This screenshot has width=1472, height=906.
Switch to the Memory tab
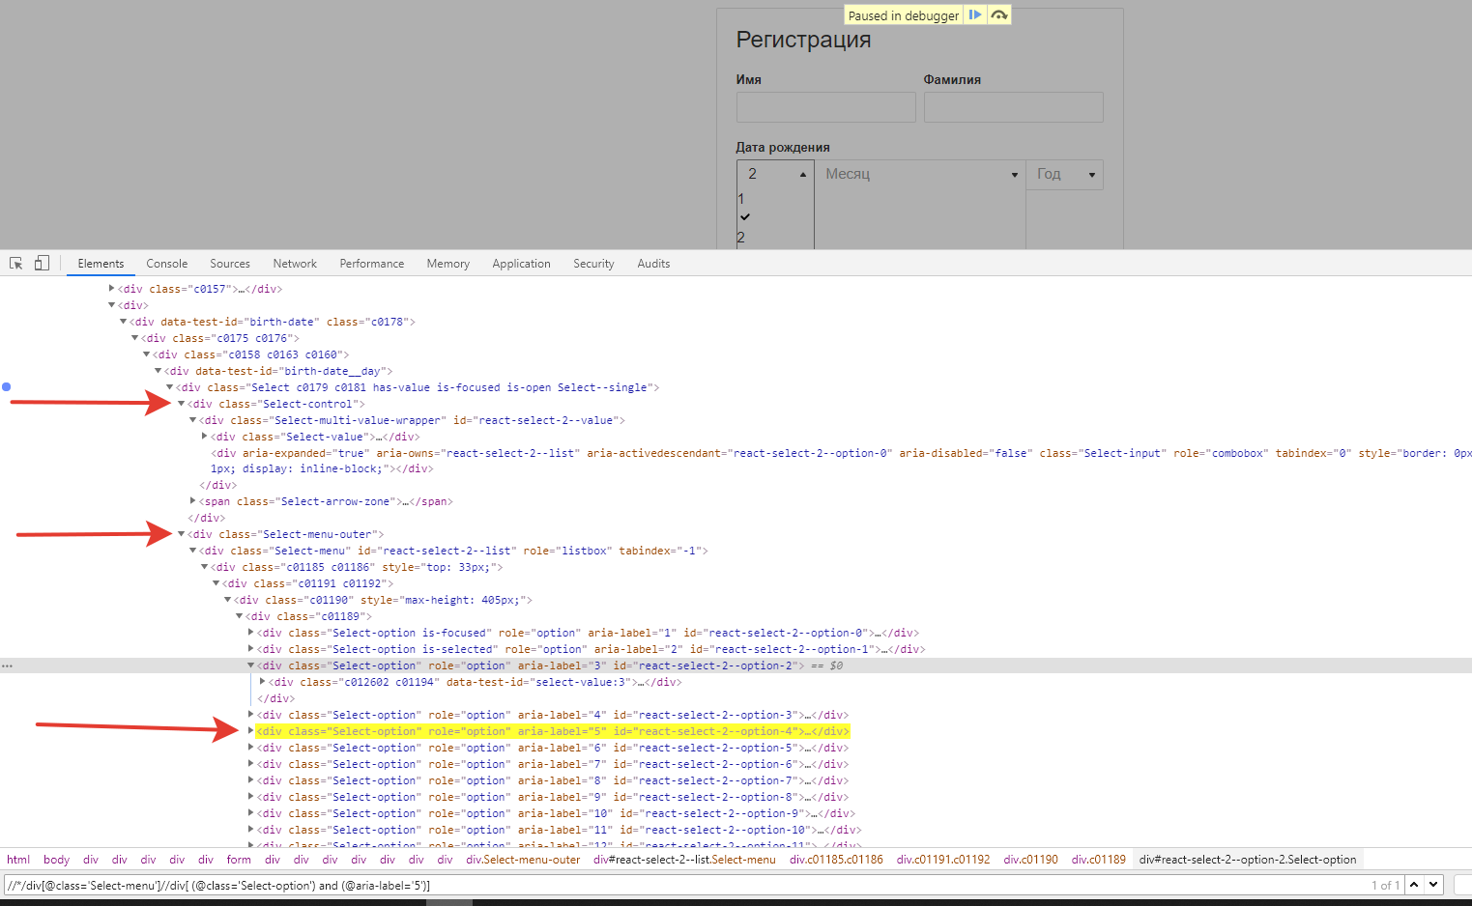448,264
